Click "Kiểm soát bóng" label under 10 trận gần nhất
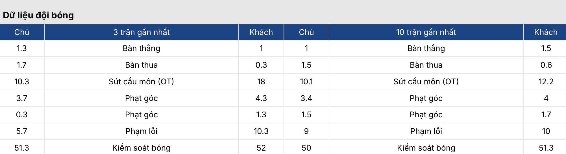Viewport: 566px width, 154px height. (426, 148)
